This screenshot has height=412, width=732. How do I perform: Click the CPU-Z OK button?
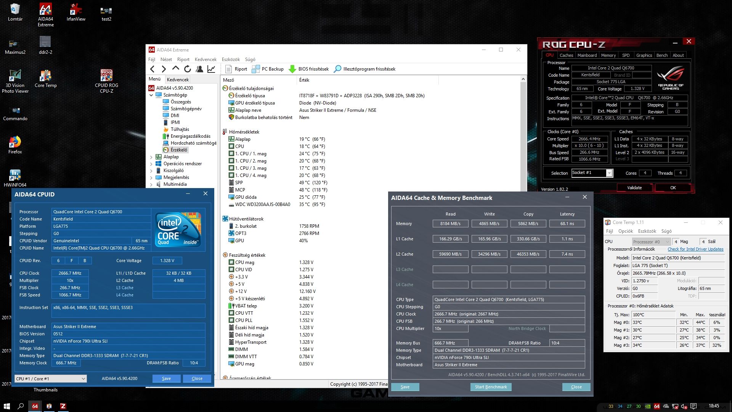[673, 188]
